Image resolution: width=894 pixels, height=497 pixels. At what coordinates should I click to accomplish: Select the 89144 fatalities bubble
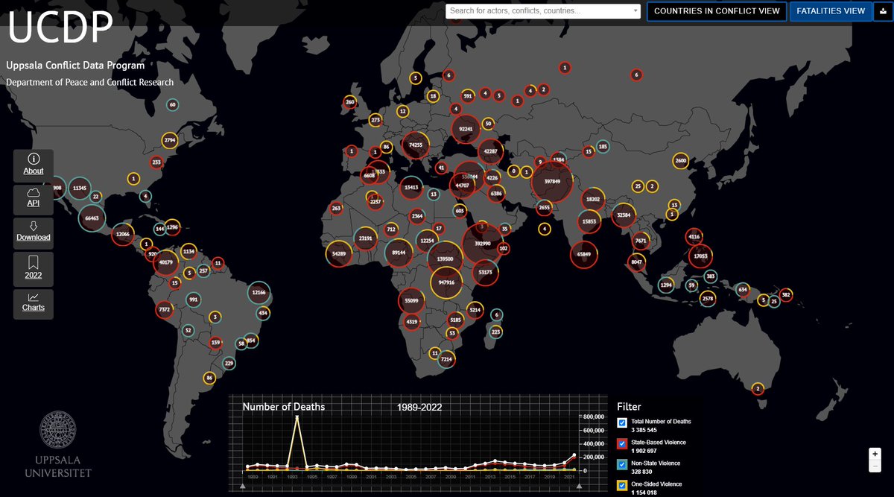point(399,253)
